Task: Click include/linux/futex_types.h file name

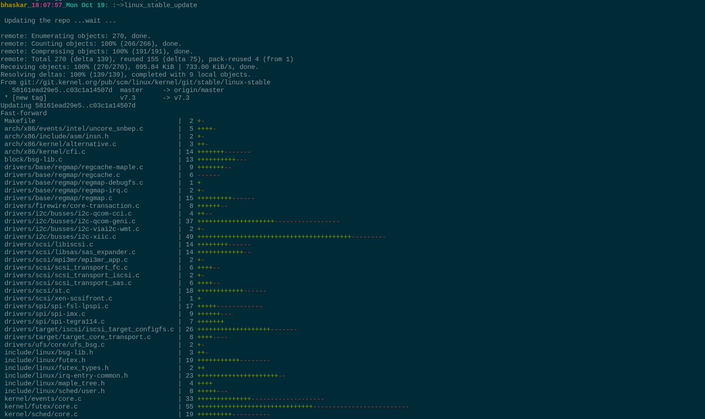Action: pyautogui.click(x=56, y=367)
